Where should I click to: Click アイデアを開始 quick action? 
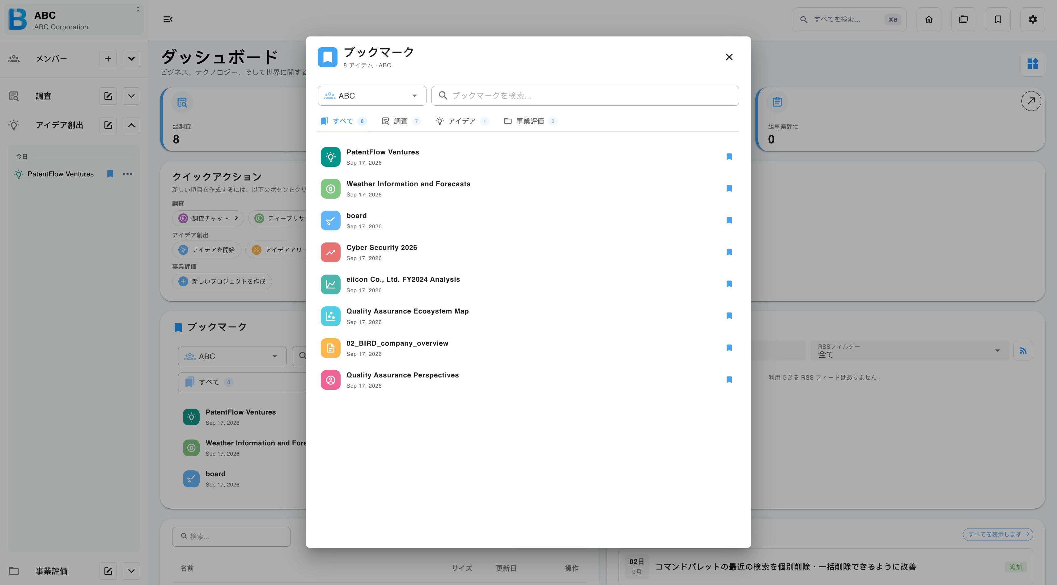(x=207, y=250)
